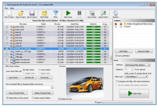Select row 80 test.bmp
This screenshot has height=107, width=157.
56,40
